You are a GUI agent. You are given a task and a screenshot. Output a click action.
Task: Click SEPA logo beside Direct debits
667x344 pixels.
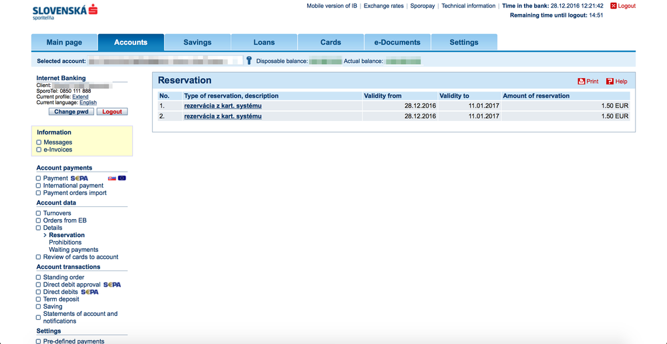(x=89, y=292)
